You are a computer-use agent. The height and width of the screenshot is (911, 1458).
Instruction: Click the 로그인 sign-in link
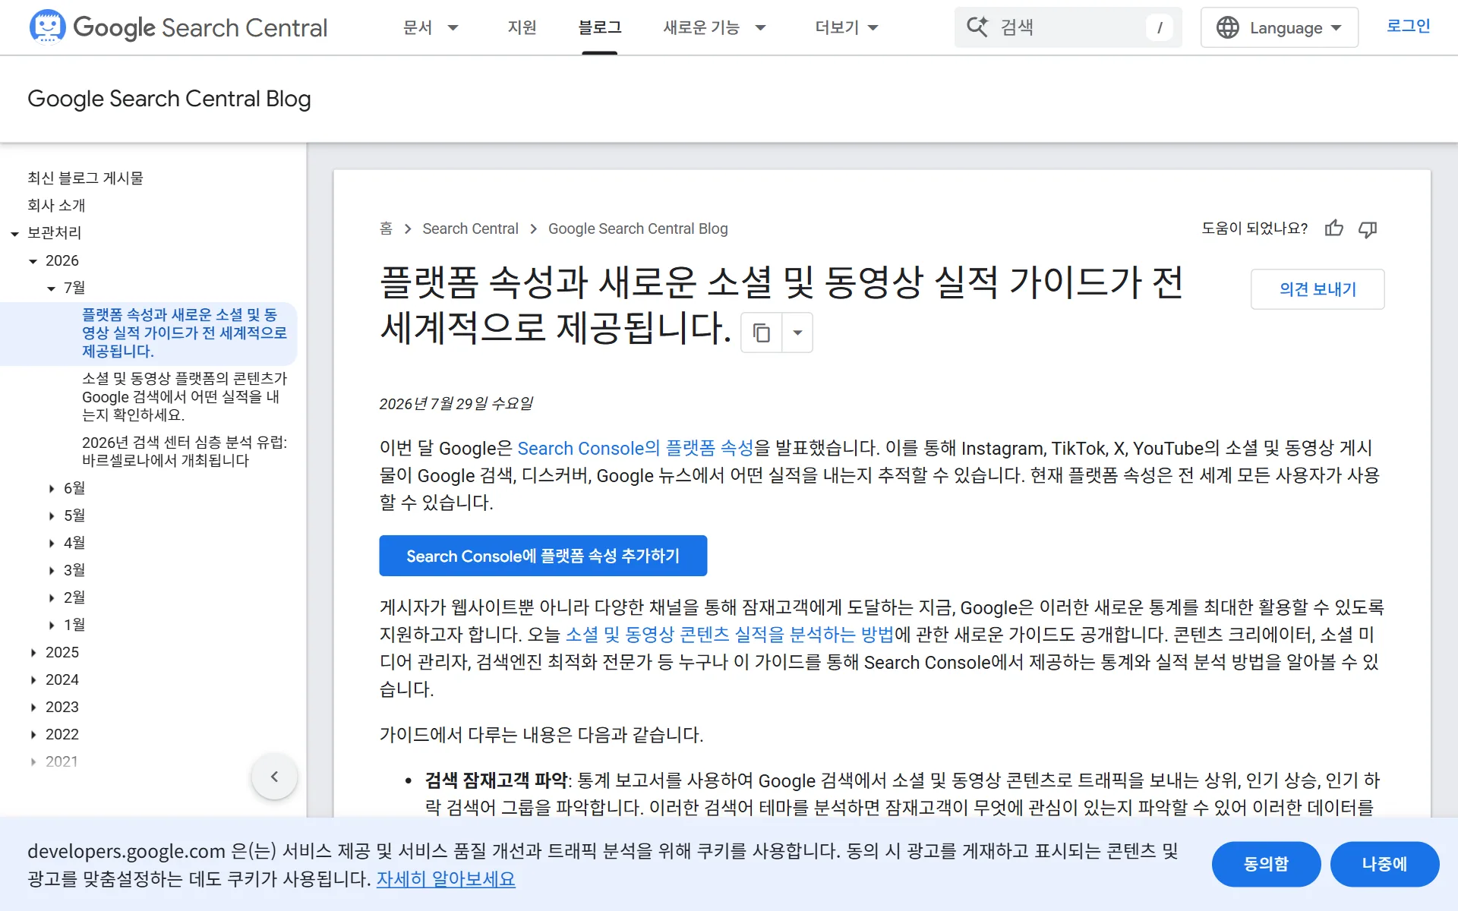coord(1408,27)
